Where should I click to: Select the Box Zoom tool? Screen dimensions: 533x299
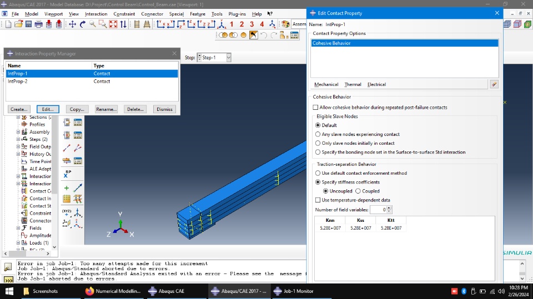pyautogui.click(x=103, y=24)
